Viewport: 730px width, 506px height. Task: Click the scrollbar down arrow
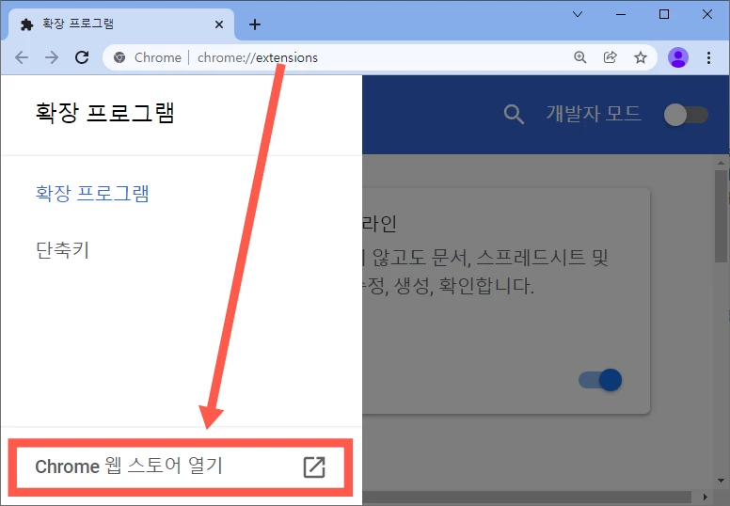pos(721,481)
